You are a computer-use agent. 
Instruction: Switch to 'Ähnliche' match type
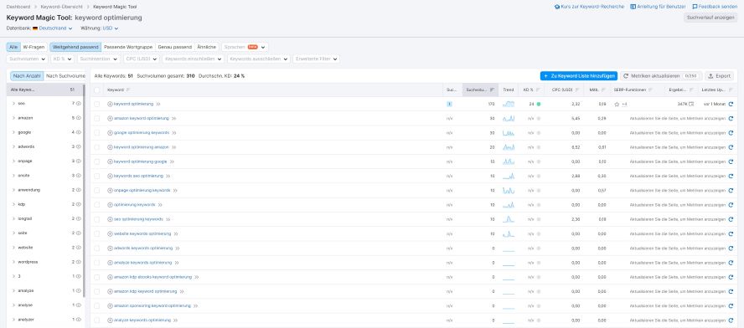206,48
